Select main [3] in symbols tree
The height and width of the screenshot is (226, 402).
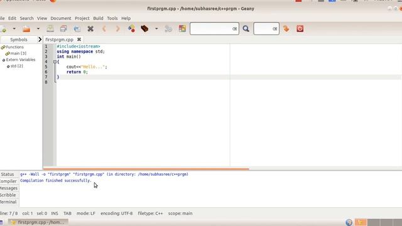(x=18, y=53)
